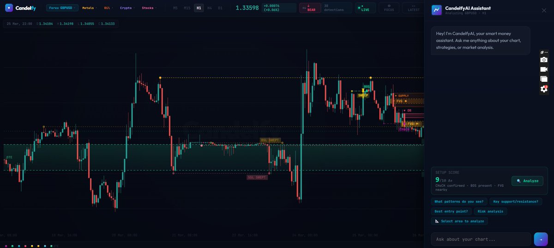This screenshot has height=248, width=554.
Task: Click the CandelfyAI Assistant avatar icon
Action: click(x=436, y=10)
